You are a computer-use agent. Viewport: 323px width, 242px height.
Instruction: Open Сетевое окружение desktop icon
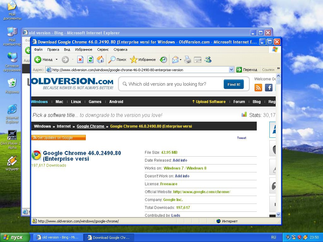tap(12, 62)
